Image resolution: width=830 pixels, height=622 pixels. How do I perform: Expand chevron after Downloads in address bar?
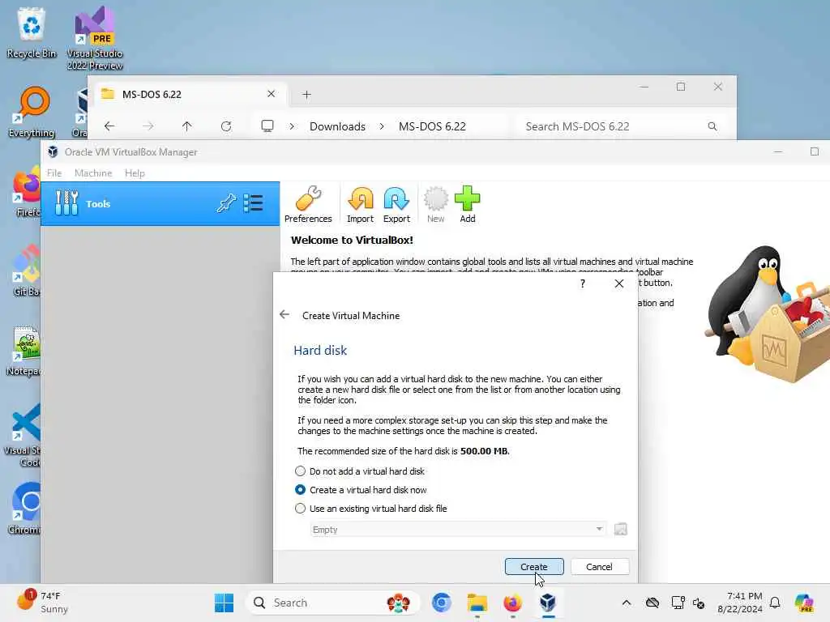tap(382, 126)
